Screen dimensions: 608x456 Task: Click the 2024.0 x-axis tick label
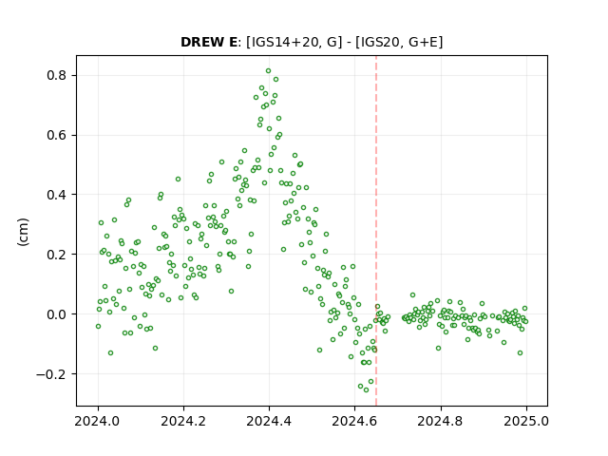98,421
